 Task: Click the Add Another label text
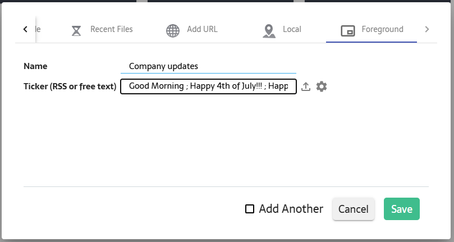(291, 209)
